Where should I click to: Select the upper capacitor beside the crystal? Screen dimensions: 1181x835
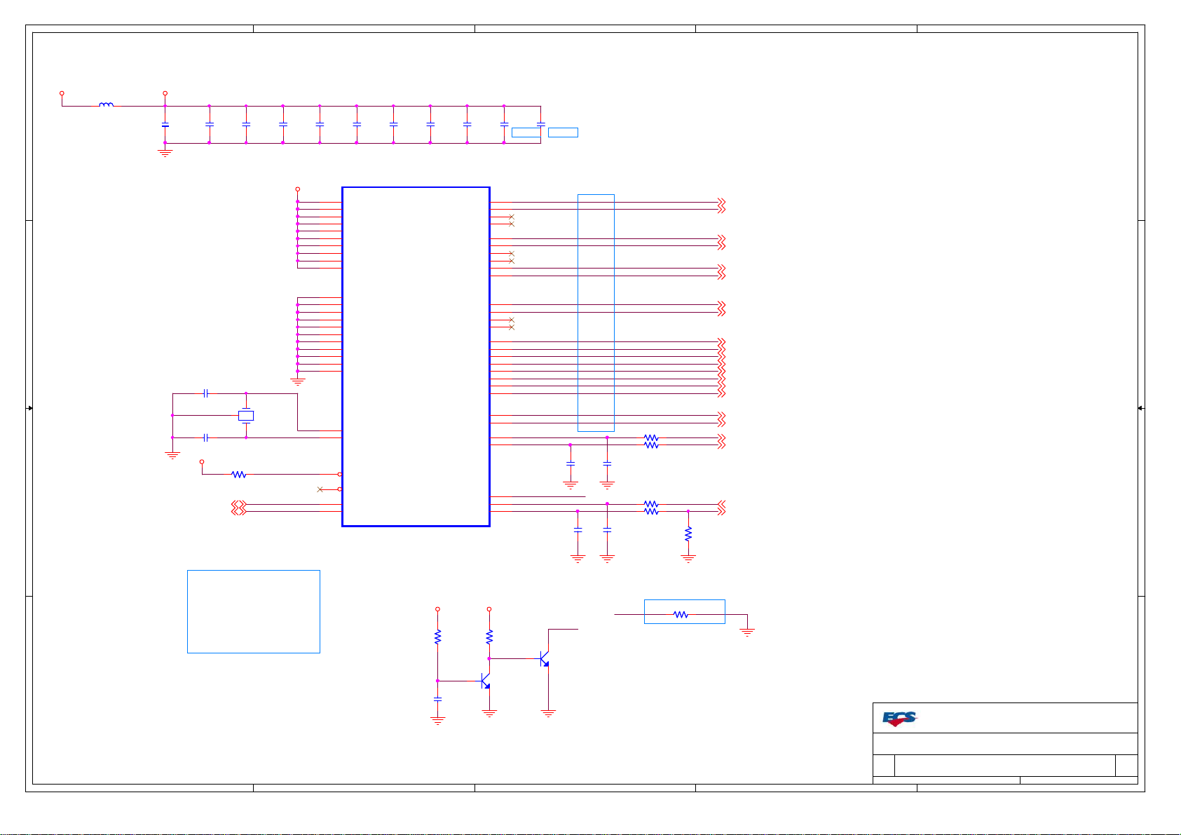pyautogui.click(x=205, y=393)
